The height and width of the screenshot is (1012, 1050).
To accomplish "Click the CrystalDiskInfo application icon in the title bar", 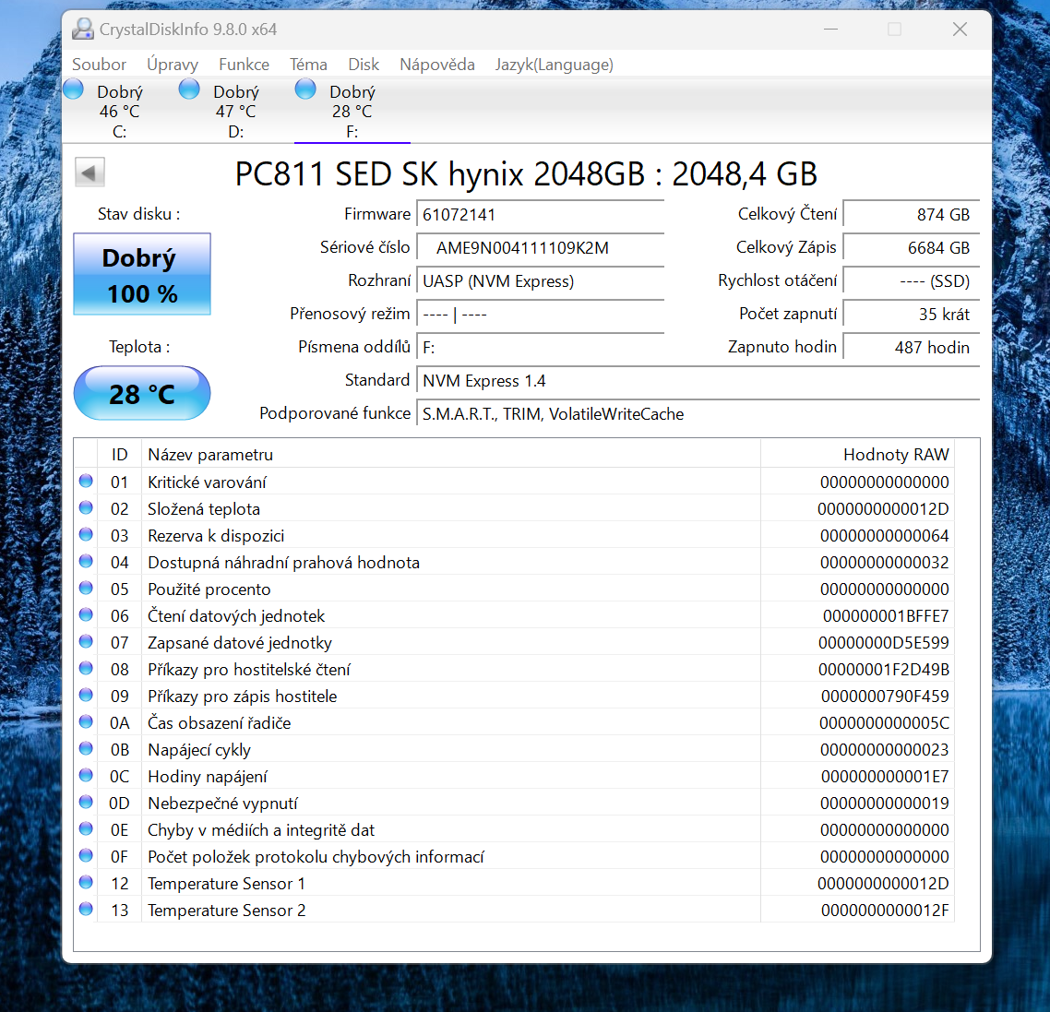I will tap(83, 29).
